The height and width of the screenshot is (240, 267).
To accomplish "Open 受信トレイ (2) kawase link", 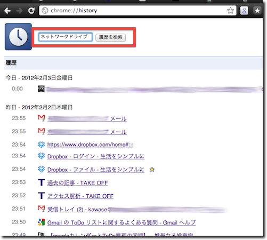I will coord(137,210).
